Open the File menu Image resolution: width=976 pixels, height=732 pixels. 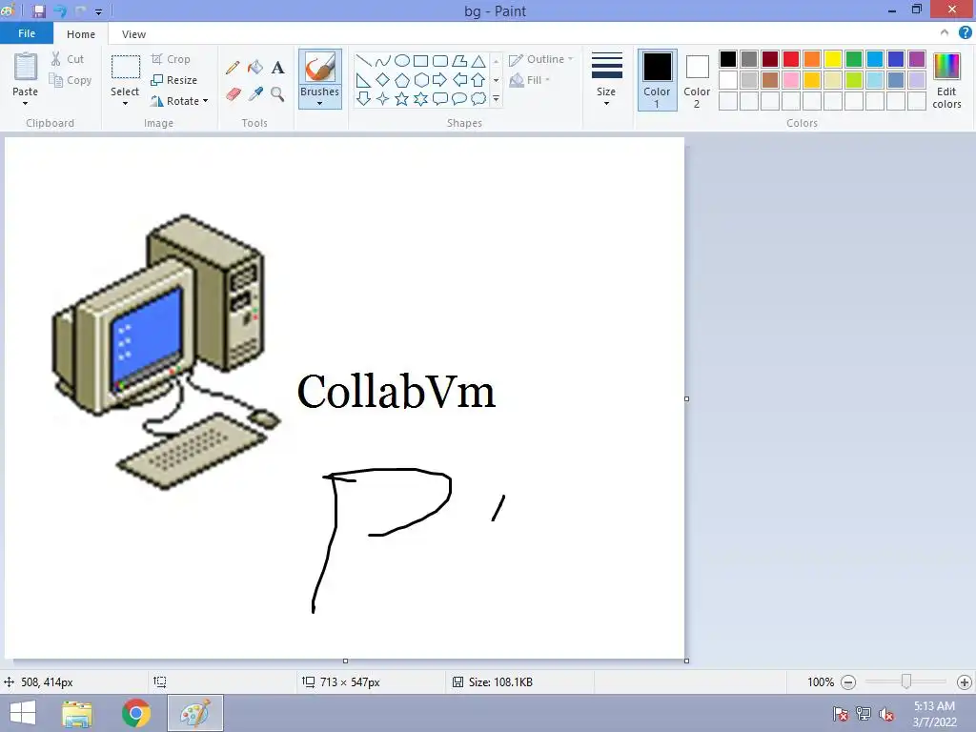[x=26, y=33]
